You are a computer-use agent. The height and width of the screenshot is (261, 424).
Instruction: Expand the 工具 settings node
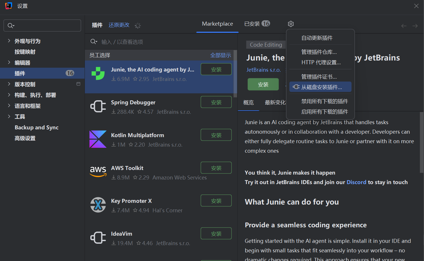click(9, 116)
